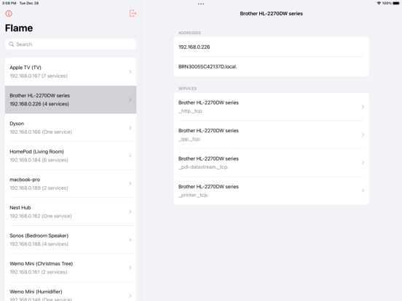Click 192.168.0.162 (One service) subtitle

[41, 216]
